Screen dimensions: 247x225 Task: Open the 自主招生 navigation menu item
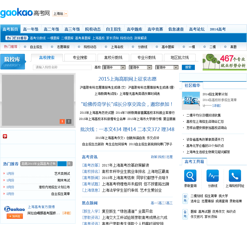coord(114,29)
